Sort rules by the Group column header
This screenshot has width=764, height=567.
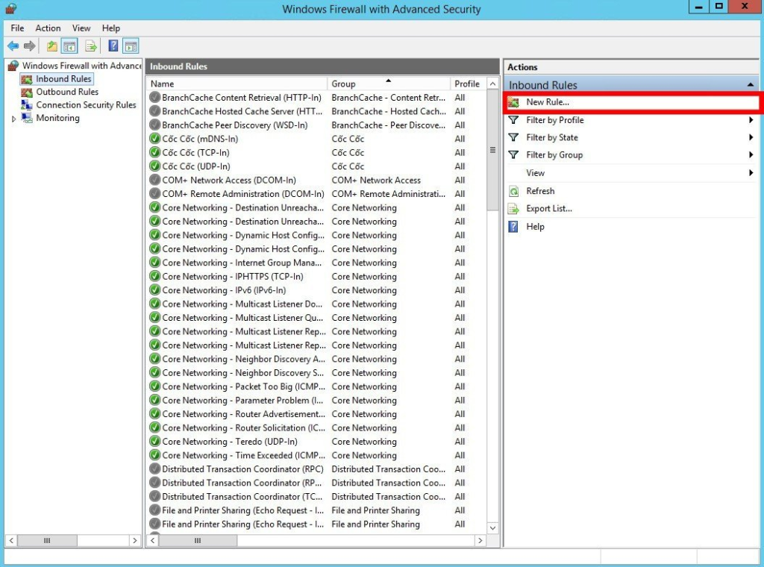[388, 84]
